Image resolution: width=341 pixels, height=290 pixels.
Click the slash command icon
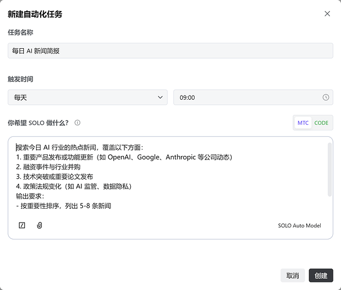coord(22,225)
